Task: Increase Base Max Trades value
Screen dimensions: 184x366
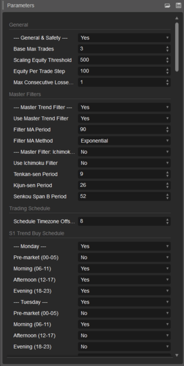Action: (167, 47)
